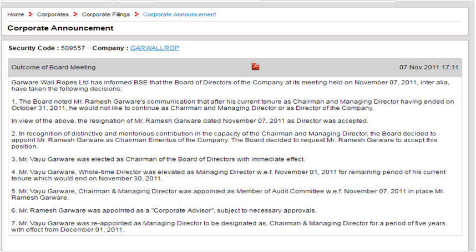This screenshot has height=252, width=476.
Task: Open the Corporates breadcrumb link
Action: pos(53,14)
